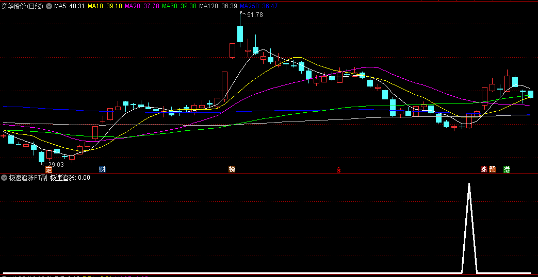Click the 预 forecast marker icon
The width and height of the screenshot is (538, 277).
pyautogui.click(x=493, y=169)
